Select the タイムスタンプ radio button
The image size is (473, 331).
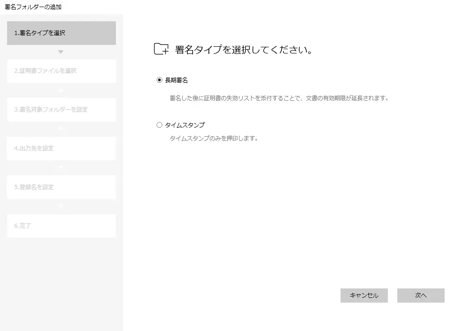[159, 125]
